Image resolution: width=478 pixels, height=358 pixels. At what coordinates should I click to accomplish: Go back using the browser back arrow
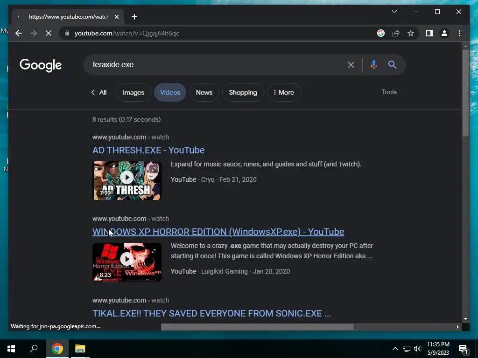pyautogui.click(x=19, y=33)
